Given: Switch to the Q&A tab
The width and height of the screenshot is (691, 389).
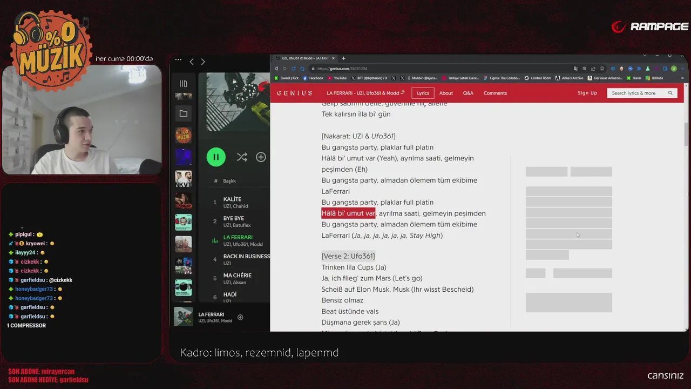Looking at the screenshot, I should coord(468,93).
